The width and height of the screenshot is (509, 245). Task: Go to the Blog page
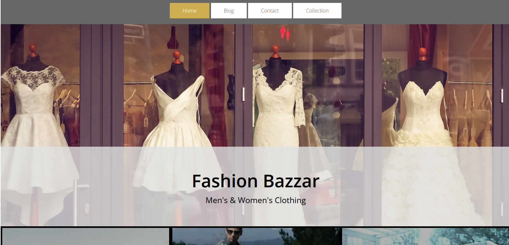229,11
